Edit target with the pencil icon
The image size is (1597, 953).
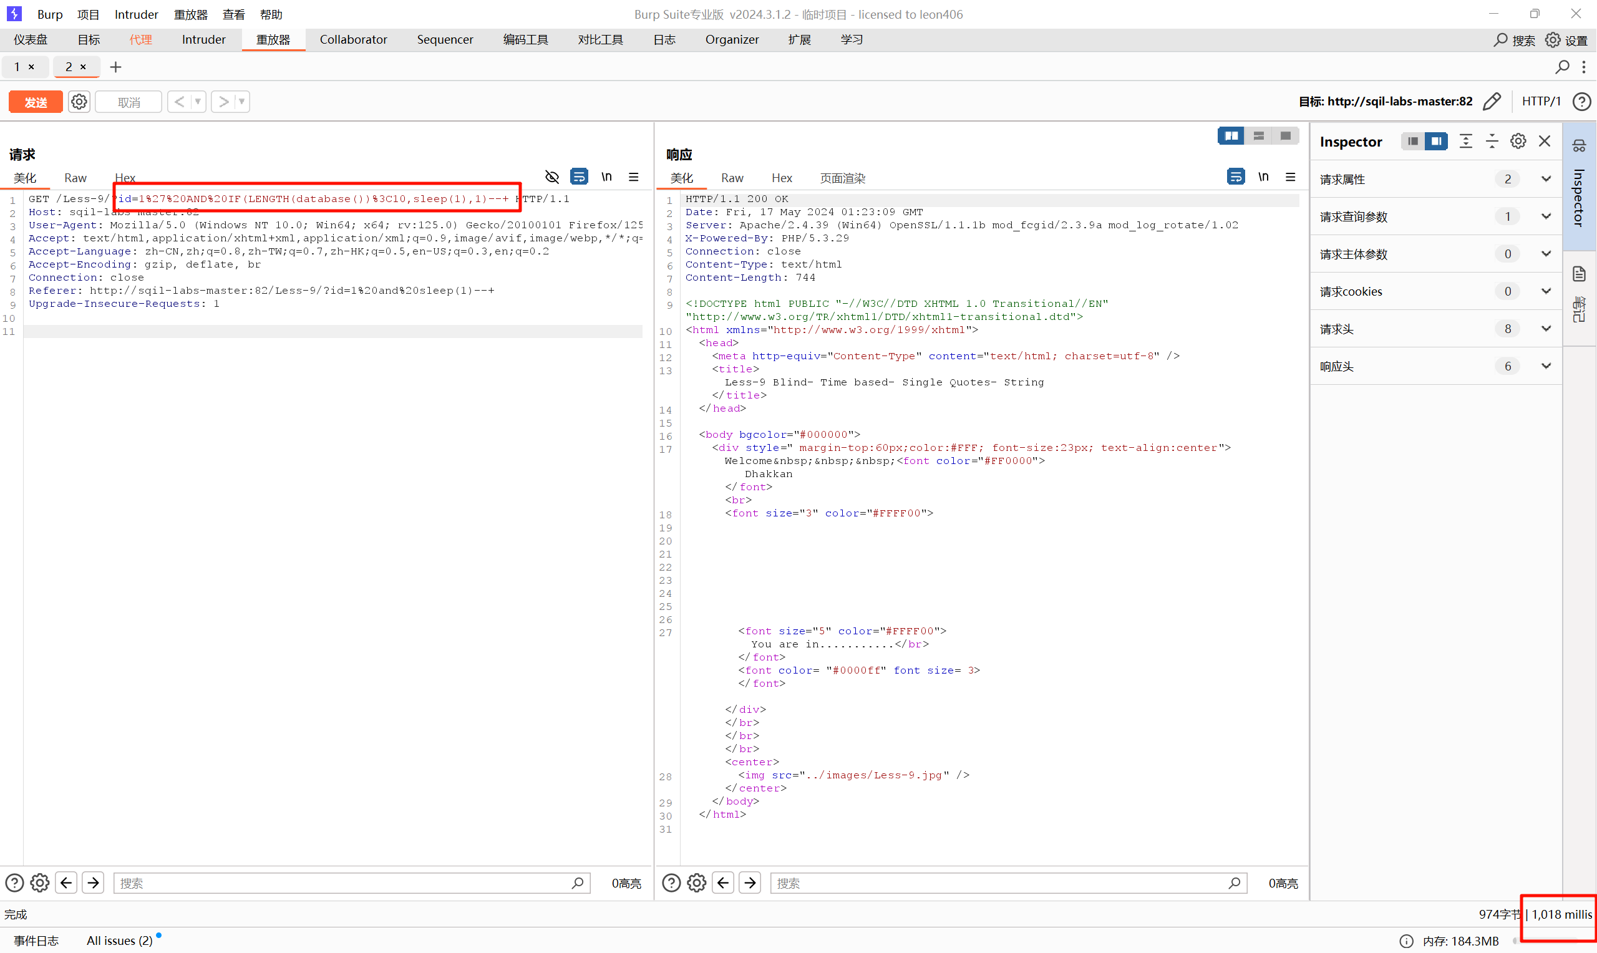1492,102
